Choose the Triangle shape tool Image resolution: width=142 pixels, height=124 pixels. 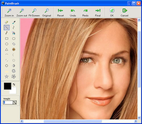(7, 49)
